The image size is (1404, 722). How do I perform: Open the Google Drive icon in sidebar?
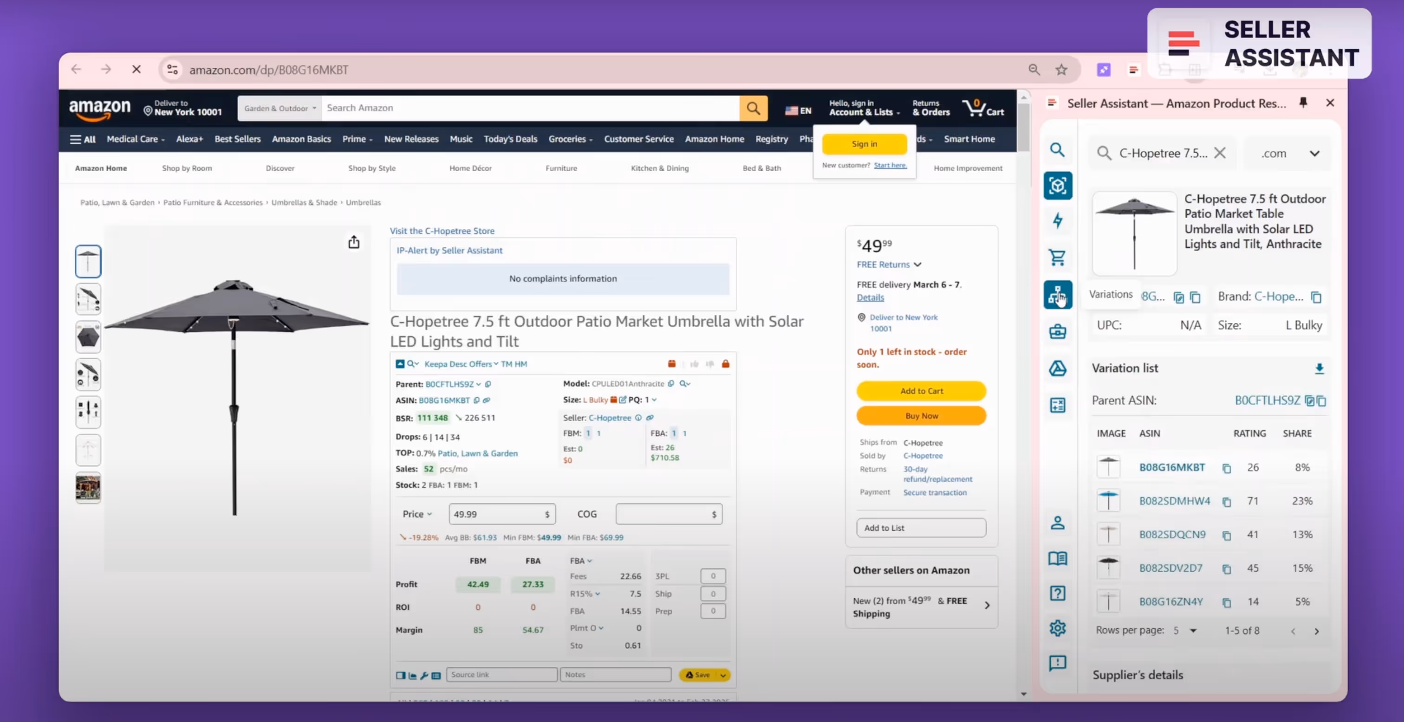click(1057, 368)
